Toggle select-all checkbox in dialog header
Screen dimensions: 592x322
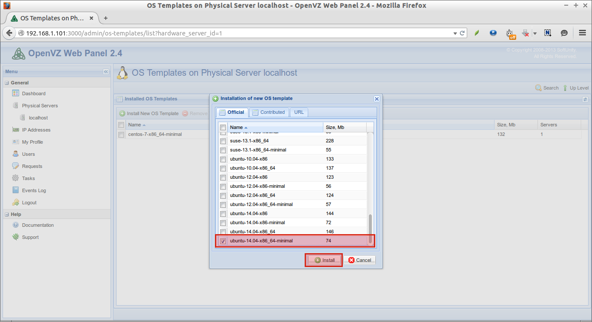(x=223, y=128)
